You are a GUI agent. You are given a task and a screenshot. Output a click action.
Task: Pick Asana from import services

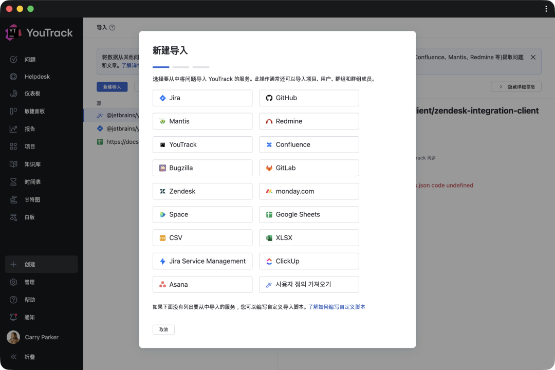point(202,284)
